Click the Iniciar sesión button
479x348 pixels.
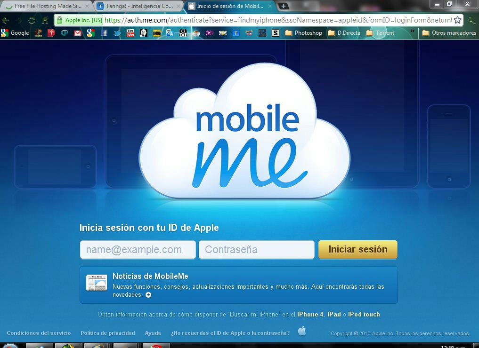point(358,250)
